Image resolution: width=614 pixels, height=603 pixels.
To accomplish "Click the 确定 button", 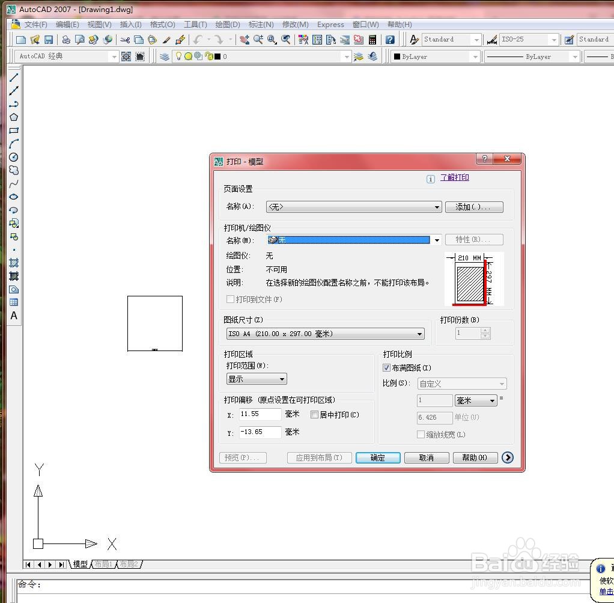I will (378, 458).
